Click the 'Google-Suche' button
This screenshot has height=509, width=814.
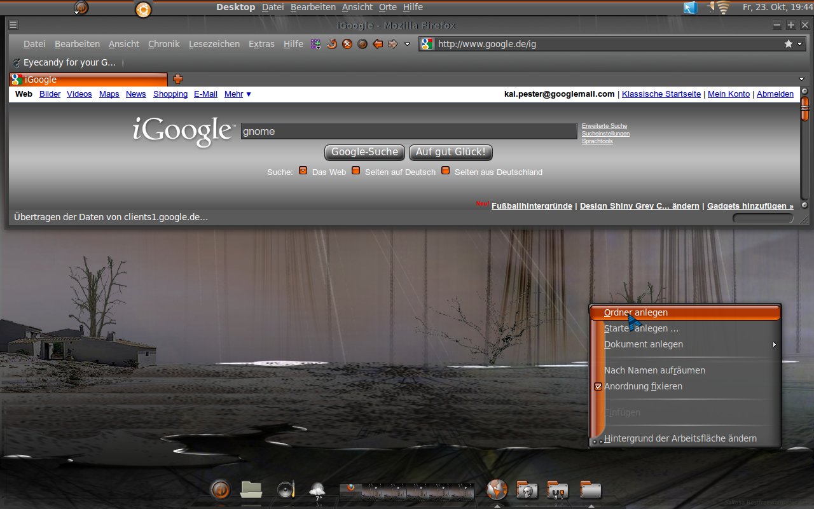[365, 152]
